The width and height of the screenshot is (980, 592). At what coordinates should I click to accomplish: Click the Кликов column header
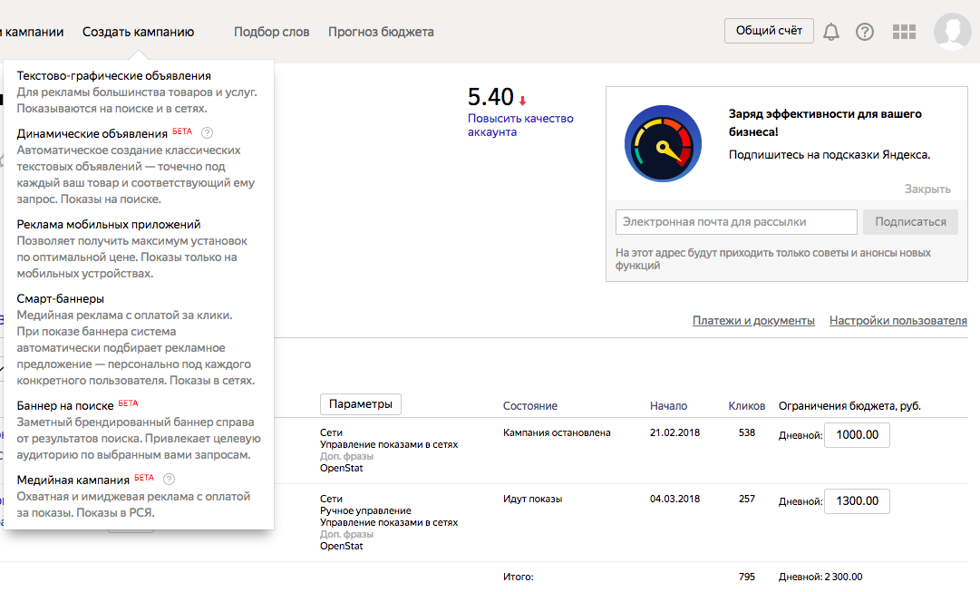pyautogui.click(x=747, y=406)
